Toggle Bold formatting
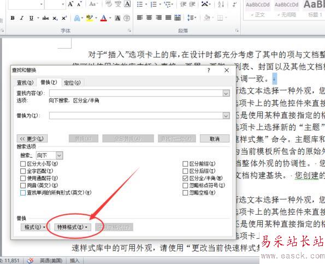Viewport: 325px width, 264px height. tap(13, 18)
